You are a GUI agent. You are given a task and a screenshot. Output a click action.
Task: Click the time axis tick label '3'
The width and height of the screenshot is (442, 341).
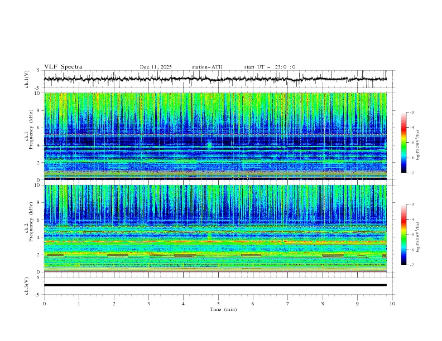tap(148, 304)
